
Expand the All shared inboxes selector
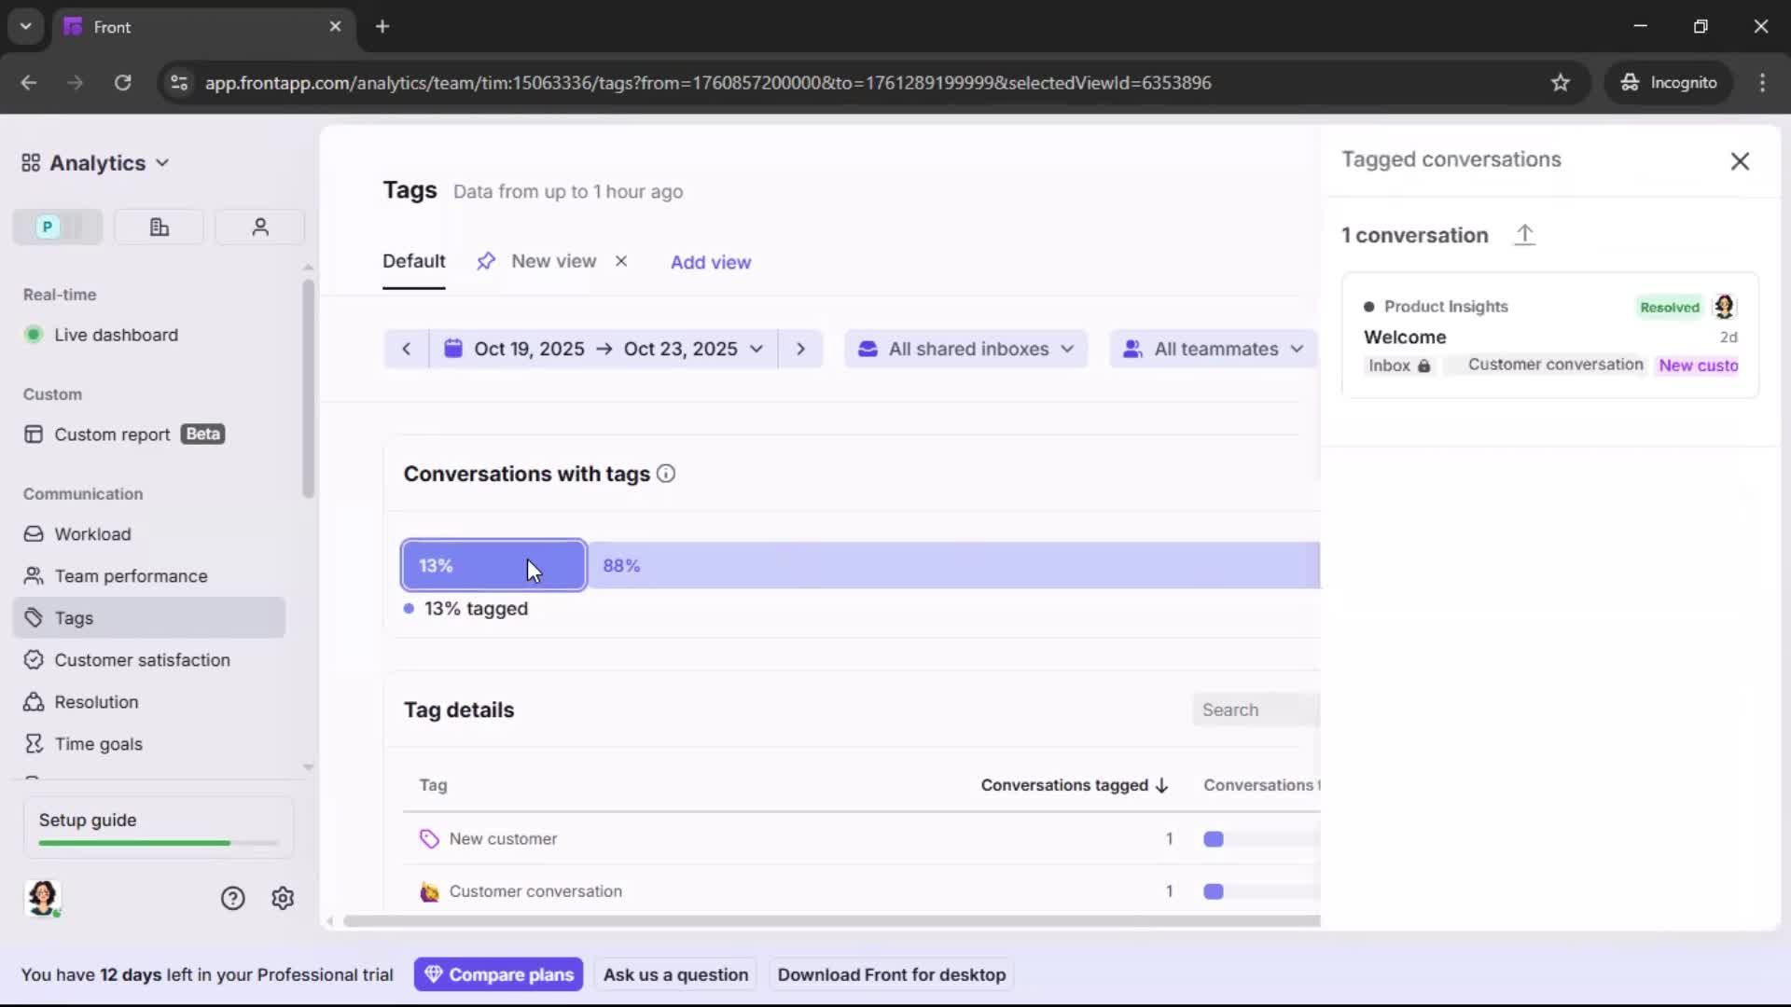pyautogui.click(x=965, y=348)
